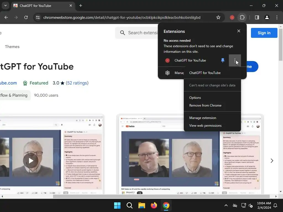Click the '90,000 users' text
Screen dimensions: 283x212
click(46, 95)
